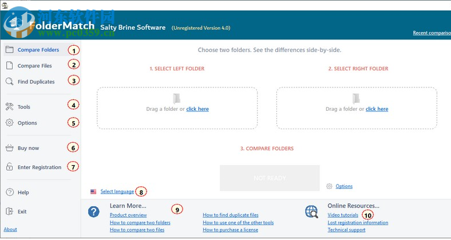Click the Buy now basket icon
The width and height of the screenshot is (451, 240).
pyautogui.click(x=10, y=148)
